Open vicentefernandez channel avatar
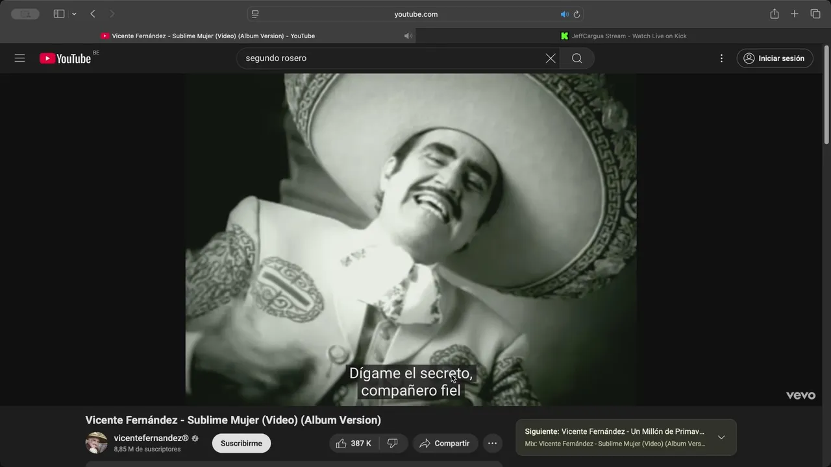The image size is (831, 467). 97,443
